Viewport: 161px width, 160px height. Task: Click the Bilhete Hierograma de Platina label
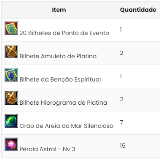pyautogui.click(x=63, y=103)
